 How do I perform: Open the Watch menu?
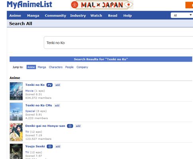coord(96,16)
